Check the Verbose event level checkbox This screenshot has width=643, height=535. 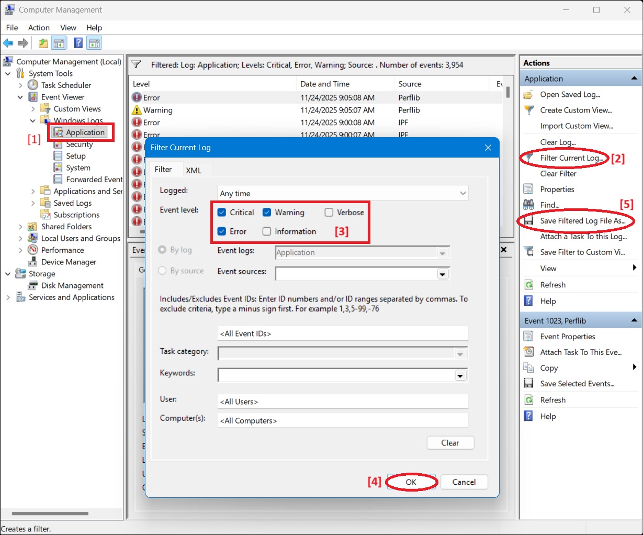(x=329, y=213)
